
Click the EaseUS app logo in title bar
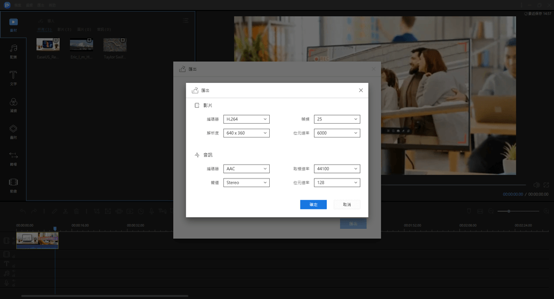click(7, 5)
